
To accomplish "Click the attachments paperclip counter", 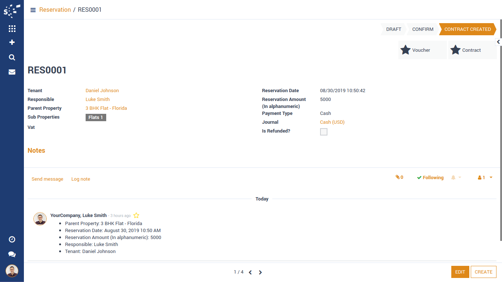I will [399, 177].
